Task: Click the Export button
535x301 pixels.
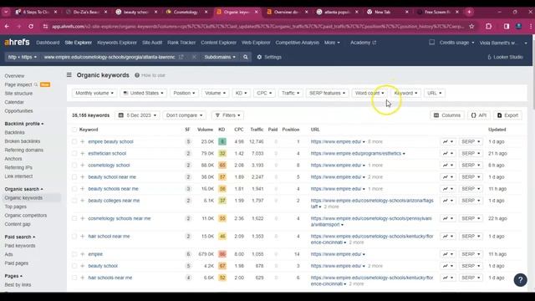Action: point(507,115)
